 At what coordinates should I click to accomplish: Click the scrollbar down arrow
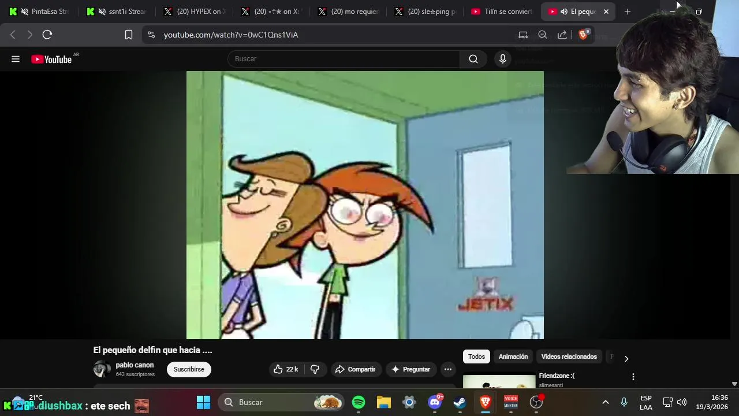(x=734, y=384)
